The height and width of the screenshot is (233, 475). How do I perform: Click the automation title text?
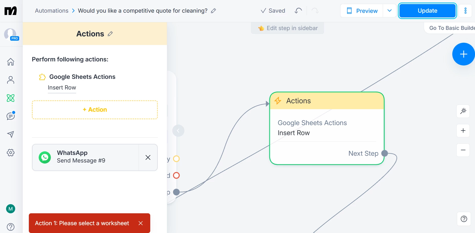point(143,11)
